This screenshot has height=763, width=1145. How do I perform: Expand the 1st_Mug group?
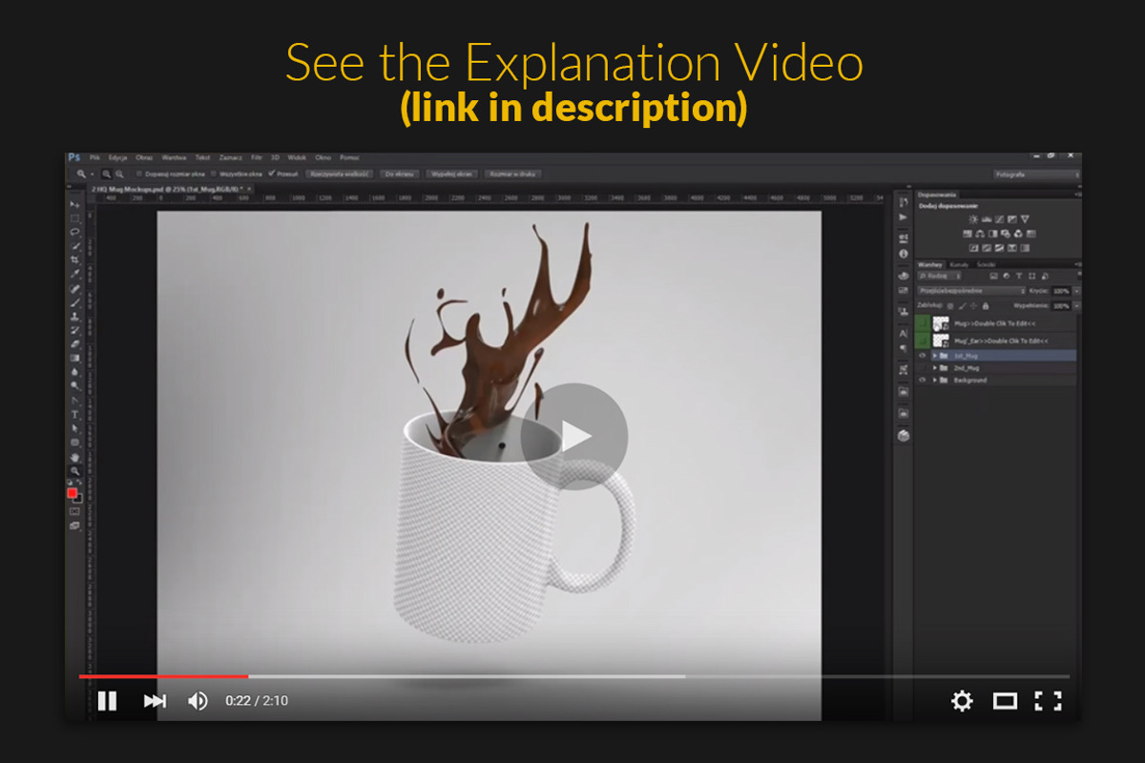tap(935, 356)
